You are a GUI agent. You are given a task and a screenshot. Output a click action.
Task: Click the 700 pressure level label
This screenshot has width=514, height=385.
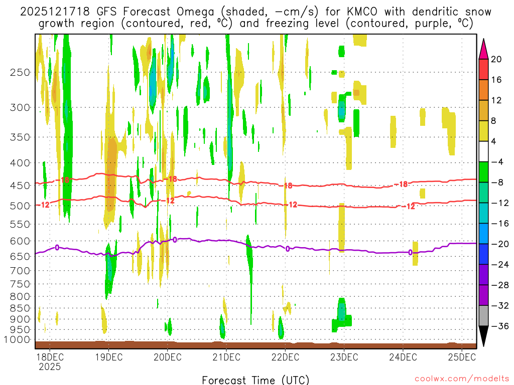20,271
